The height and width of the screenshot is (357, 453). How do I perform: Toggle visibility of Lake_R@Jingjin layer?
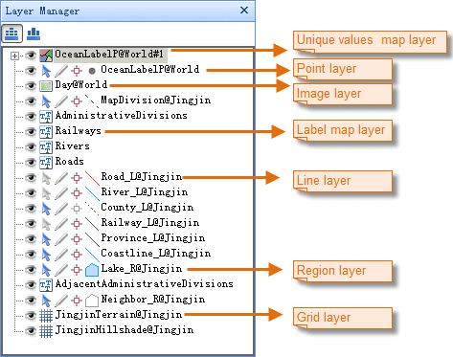coord(31,269)
